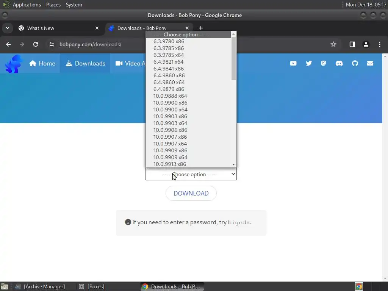This screenshot has height=291, width=388.
Task: Select 6.4.9841 x86 from the list
Action: point(188,69)
